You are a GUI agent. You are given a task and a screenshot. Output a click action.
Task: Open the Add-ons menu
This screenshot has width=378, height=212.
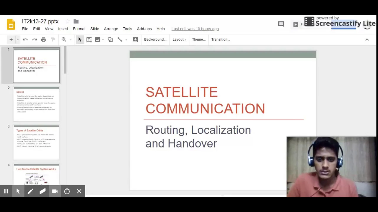click(144, 29)
